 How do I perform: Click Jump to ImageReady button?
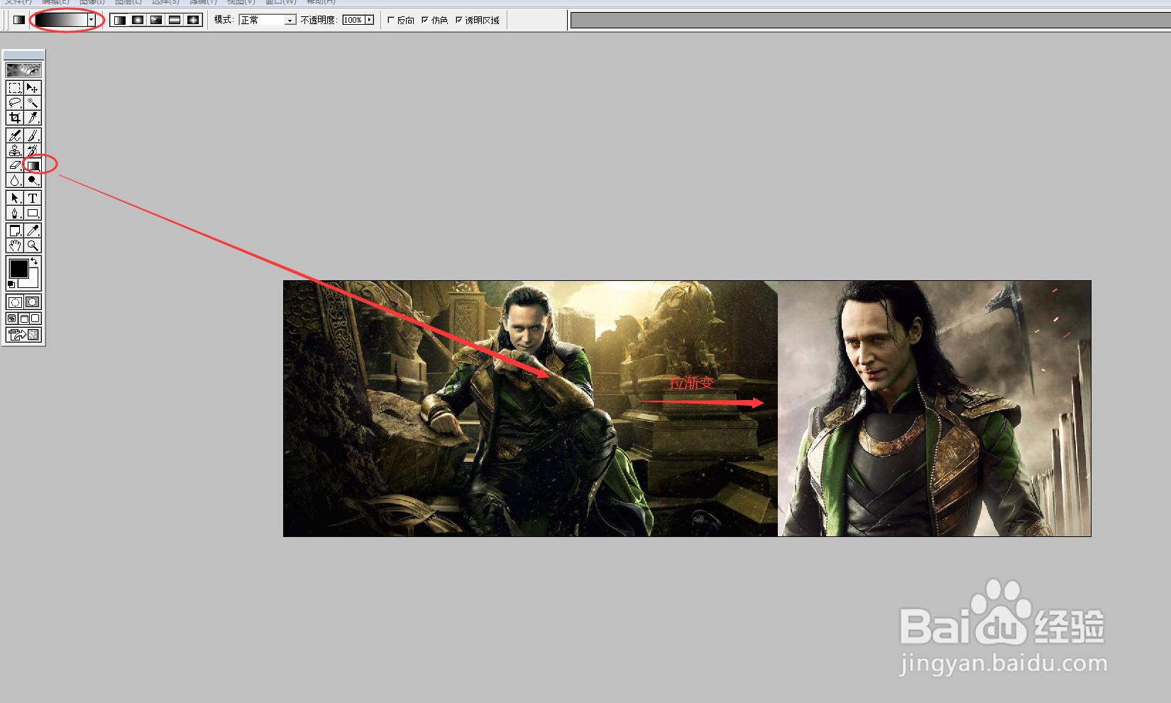point(23,334)
